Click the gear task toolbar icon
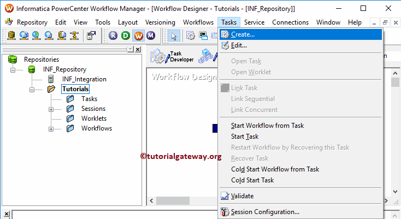401x219 pixels. click(x=191, y=35)
